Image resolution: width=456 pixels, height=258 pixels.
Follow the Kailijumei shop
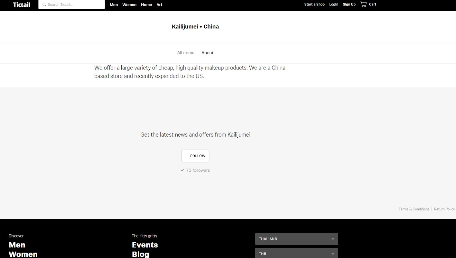195,156
